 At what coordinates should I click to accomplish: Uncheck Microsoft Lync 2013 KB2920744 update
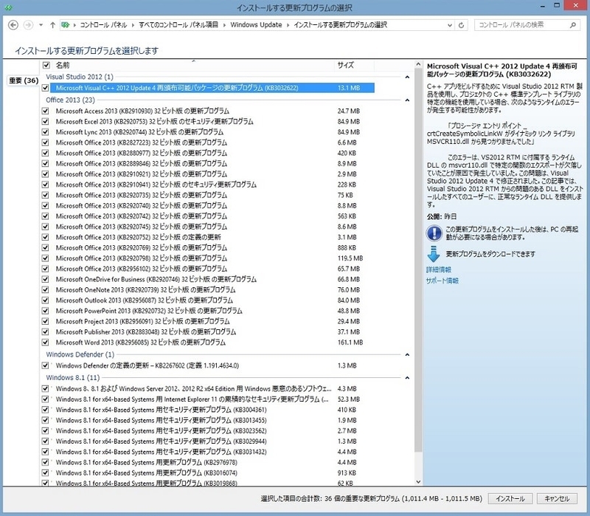coord(46,132)
